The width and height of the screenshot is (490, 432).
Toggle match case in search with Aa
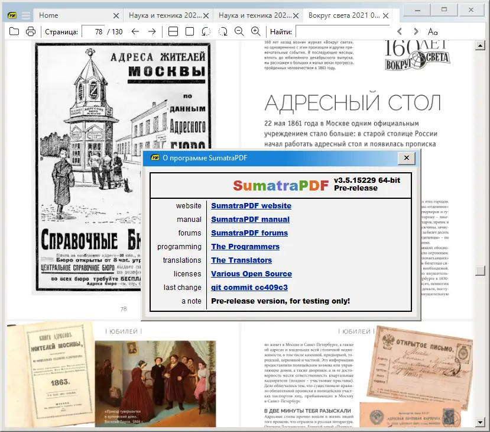pyautogui.click(x=433, y=31)
